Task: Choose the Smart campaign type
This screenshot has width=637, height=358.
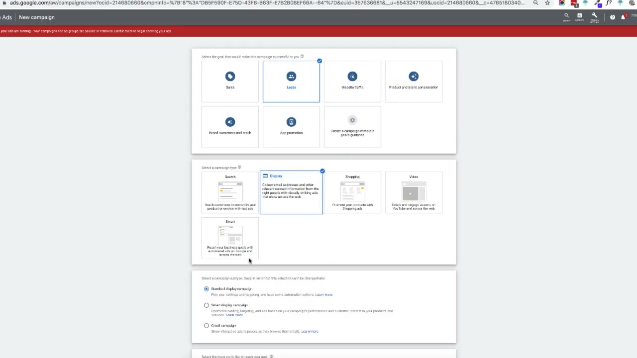Action: tap(230, 238)
